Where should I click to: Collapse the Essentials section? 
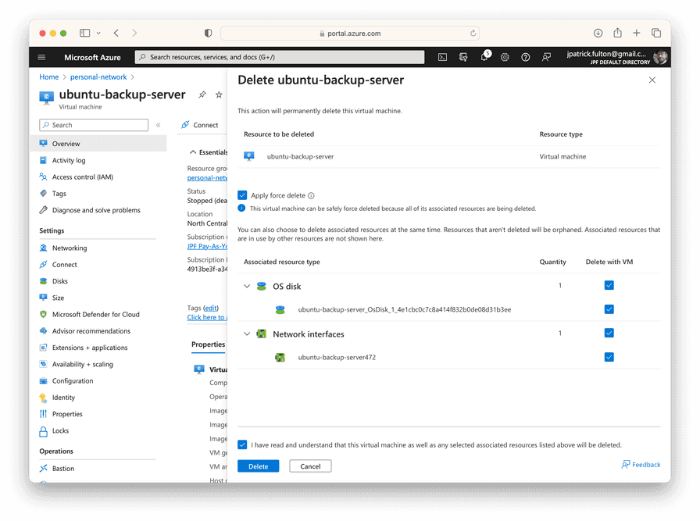pyautogui.click(x=193, y=152)
